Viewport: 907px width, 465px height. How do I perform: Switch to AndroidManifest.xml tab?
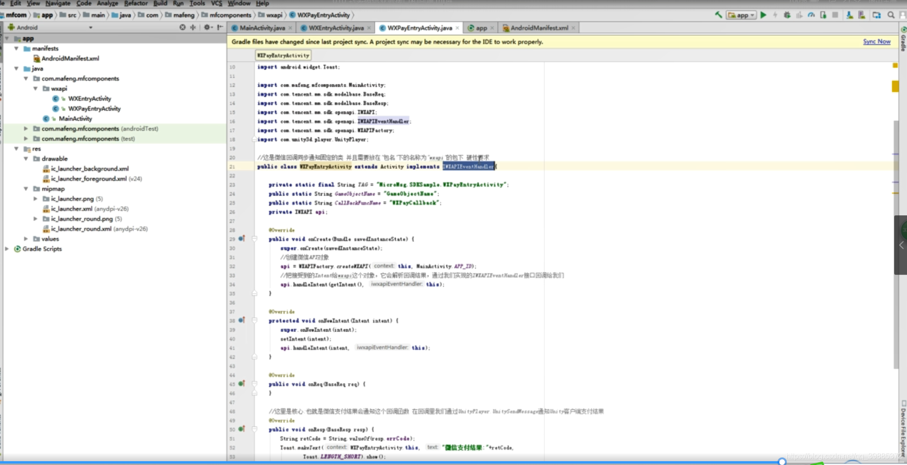[539, 28]
